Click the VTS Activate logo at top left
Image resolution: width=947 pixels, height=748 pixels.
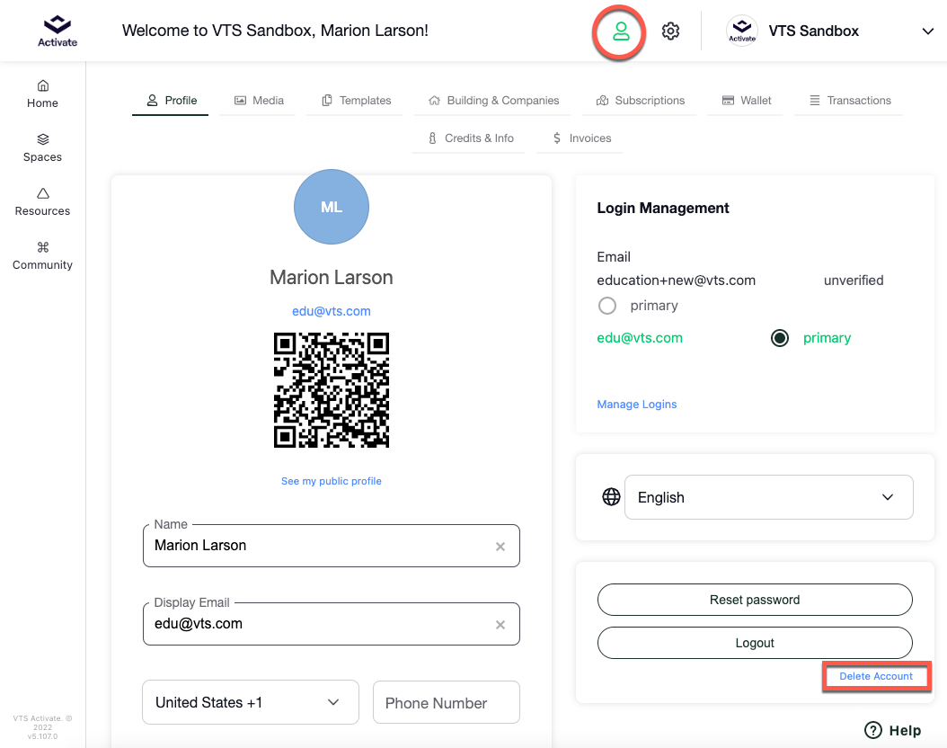[x=58, y=31]
